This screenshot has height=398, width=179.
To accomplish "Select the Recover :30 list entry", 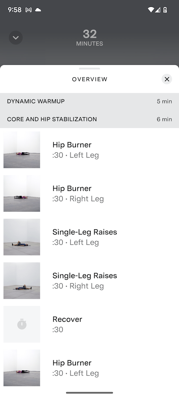I will pyautogui.click(x=89, y=324).
